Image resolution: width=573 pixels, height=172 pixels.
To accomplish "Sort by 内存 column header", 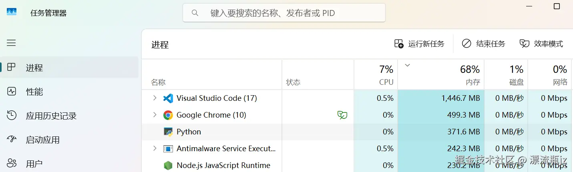I will point(441,75).
